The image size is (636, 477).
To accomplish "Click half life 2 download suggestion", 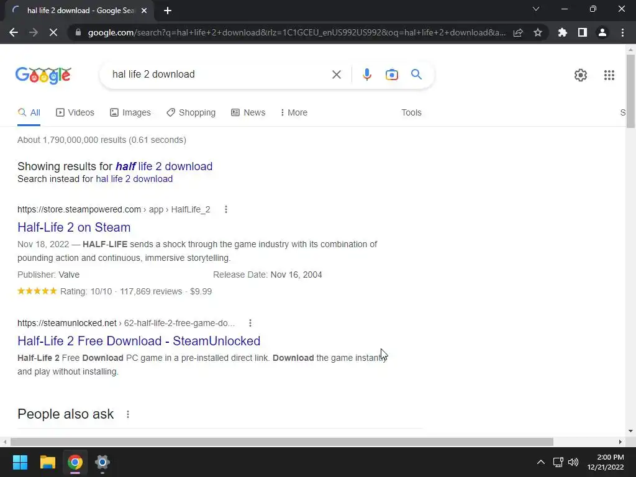I will click(164, 166).
